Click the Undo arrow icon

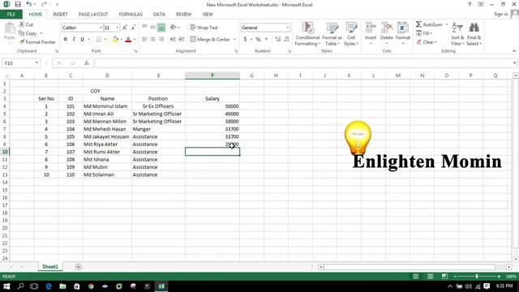tap(29, 4)
